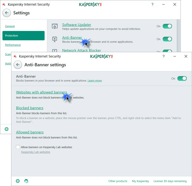Image resolution: width=192 pixels, height=186 pixels.
Task: Open Software Updater link in Settings
Action: click(x=77, y=25)
